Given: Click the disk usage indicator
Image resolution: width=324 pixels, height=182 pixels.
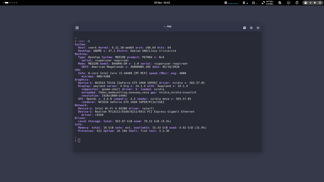Looking at the screenshot, I should pos(253,3).
